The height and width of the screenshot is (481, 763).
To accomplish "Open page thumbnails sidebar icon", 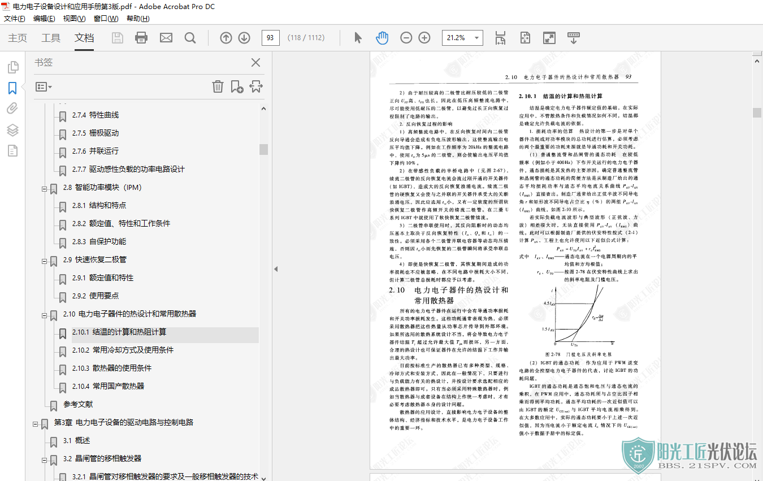I will [12, 68].
